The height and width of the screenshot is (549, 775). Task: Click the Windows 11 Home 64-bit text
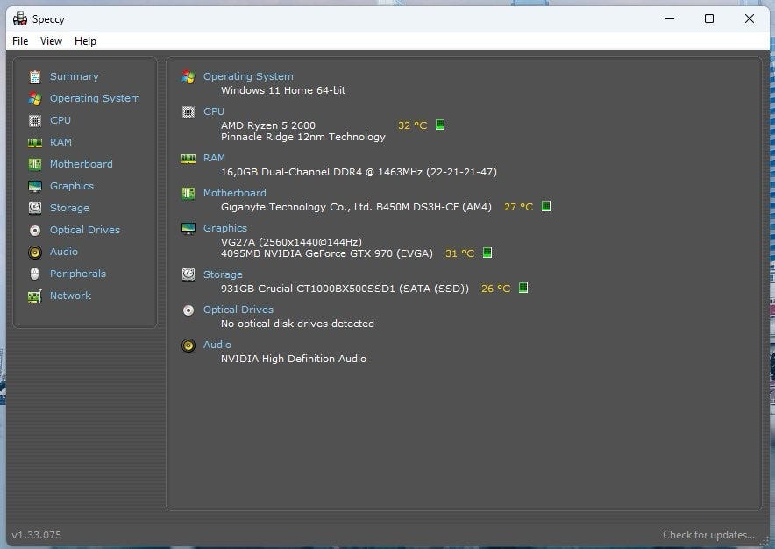[x=282, y=91]
